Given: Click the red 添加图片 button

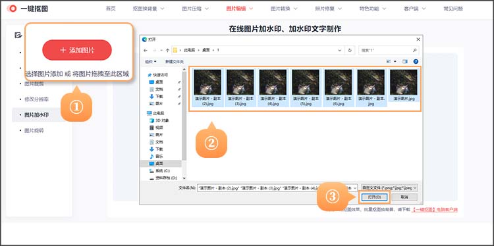Looking at the screenshot, I should point(77,50).
